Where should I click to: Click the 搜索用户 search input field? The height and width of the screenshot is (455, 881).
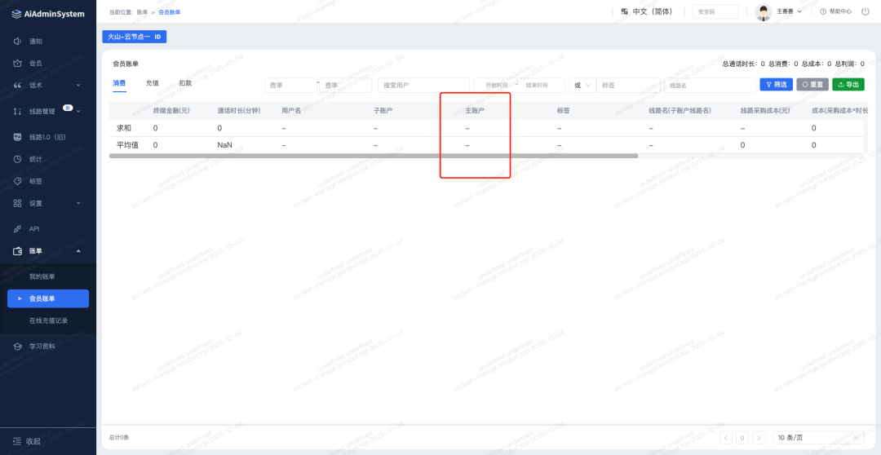pos(423,85)
